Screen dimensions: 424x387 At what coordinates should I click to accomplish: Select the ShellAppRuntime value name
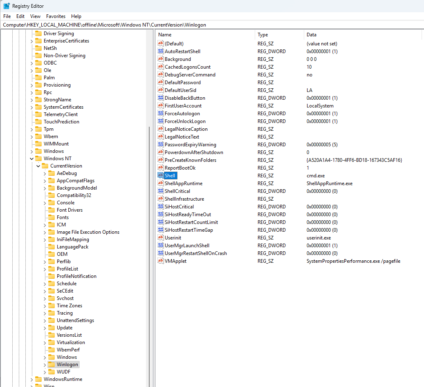(x=184, y=183)
